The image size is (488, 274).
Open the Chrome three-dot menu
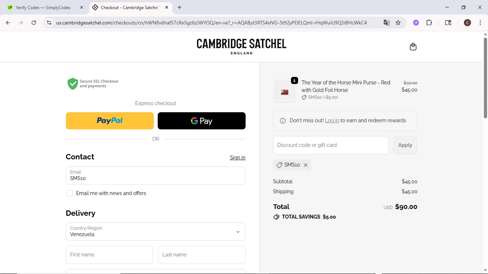(480, 23)
